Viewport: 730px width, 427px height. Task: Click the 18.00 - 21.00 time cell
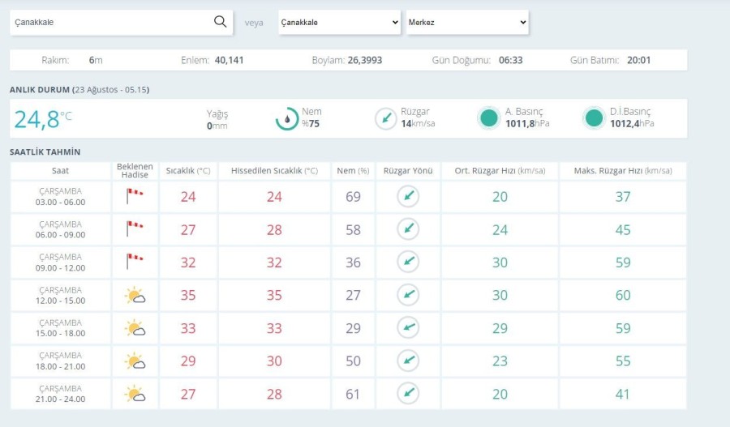point(61,361)
